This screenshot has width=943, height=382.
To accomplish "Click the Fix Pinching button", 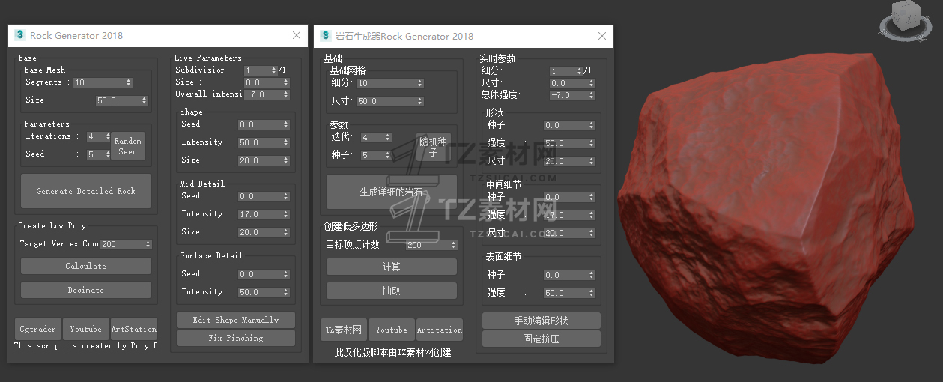I will click(236, 338).
